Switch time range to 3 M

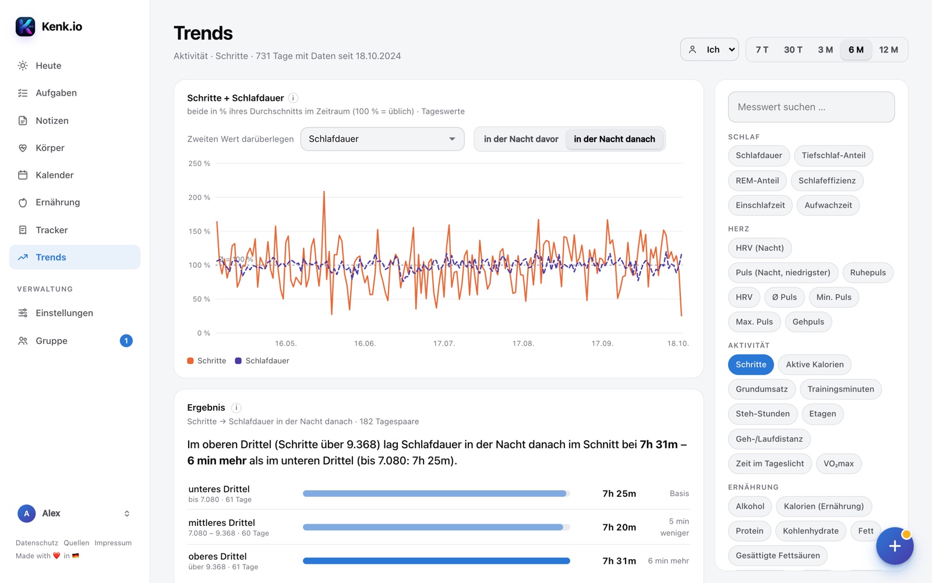click(825, 50)
